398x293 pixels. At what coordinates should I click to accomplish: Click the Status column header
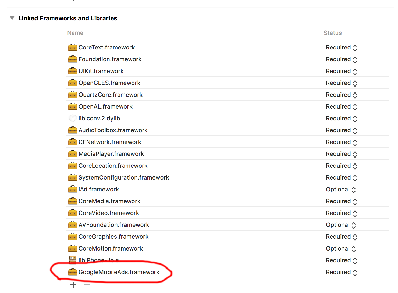click(333, 33)
